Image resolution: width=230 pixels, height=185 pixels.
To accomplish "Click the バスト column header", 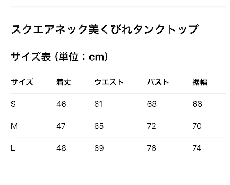I will tap(158, 82).
